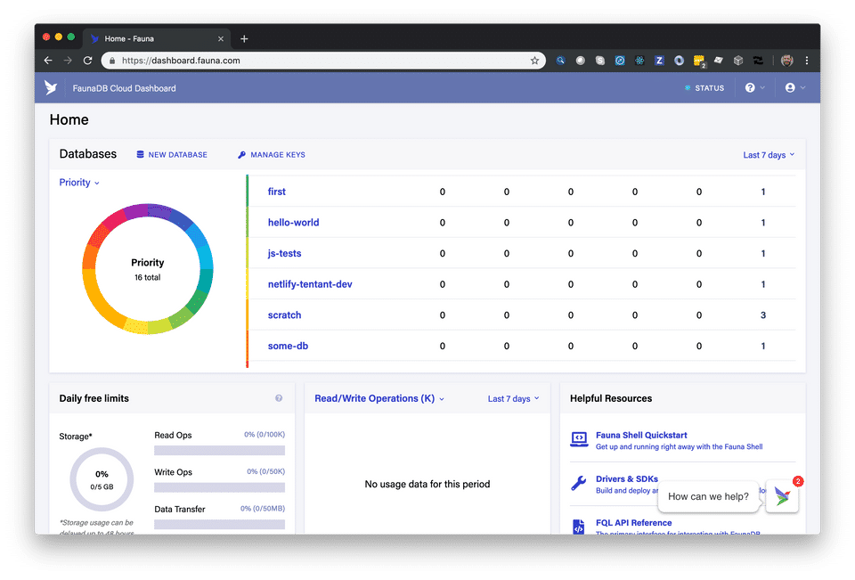Click the Drivers & SDKs wrench icon
855x580 pixels.
coord(579,483)
